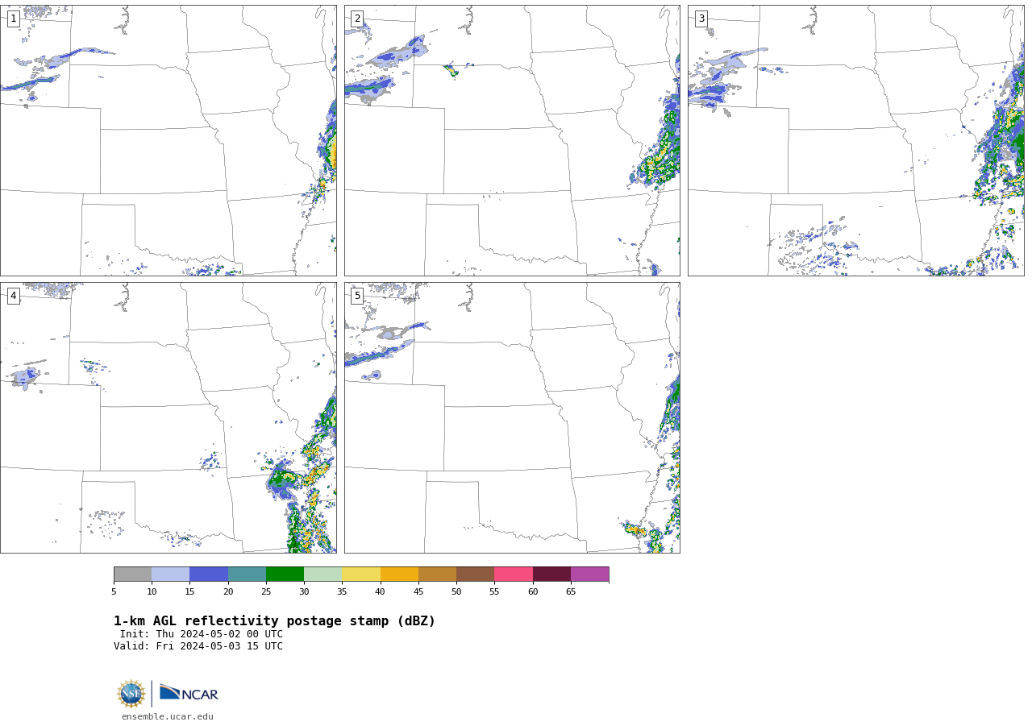
Task: Click the blue 15-20 dBZ swatch
Action: (209, 575)
